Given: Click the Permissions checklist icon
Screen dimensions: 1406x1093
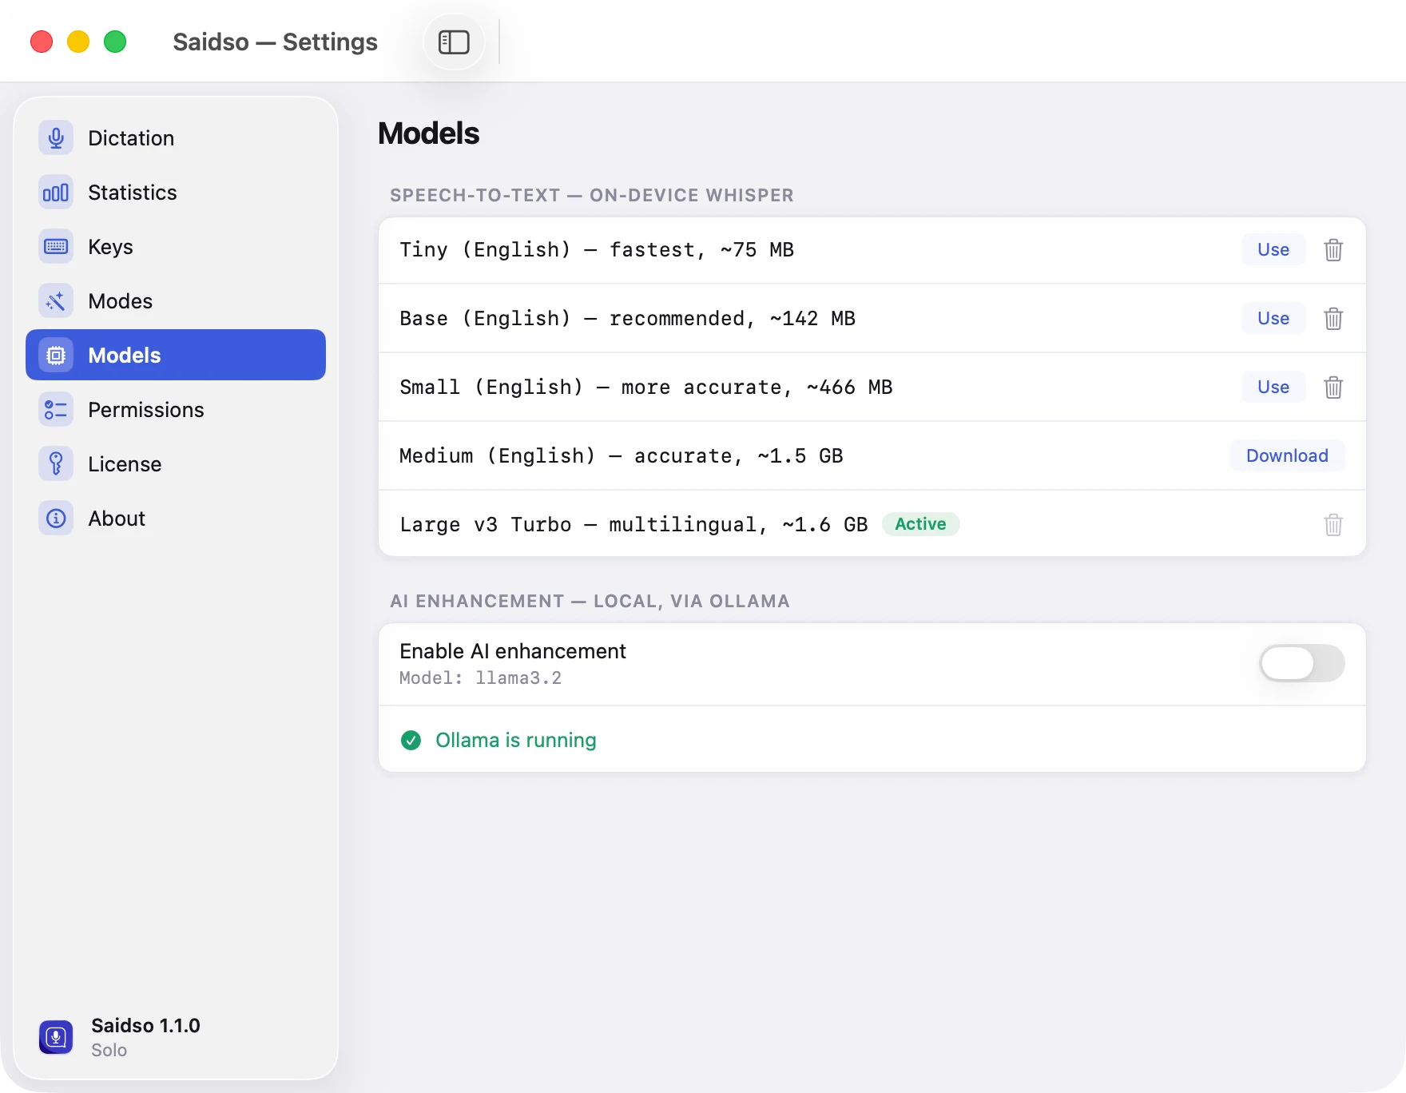Looking at the screenshot, I should pyautogui.click(x=56, y=410).
